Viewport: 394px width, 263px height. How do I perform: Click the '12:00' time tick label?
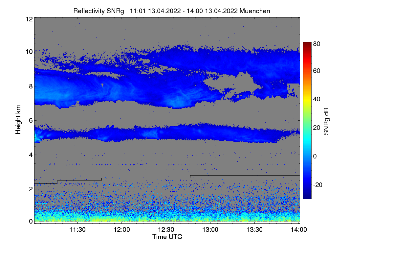click(122, 230)
